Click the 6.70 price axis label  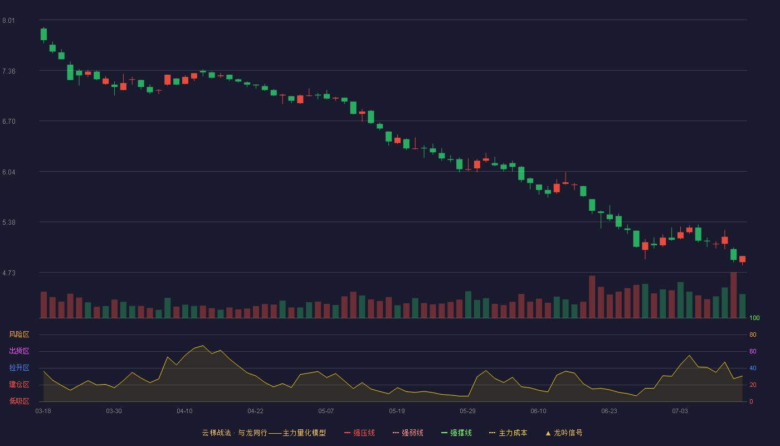8,122
